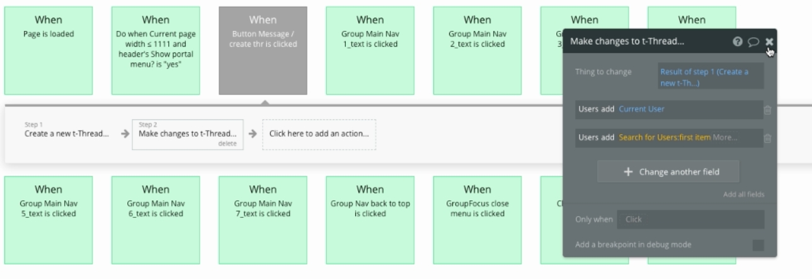Enable breakpoint in debug mode checkbox
Image resolution: width=812 pixels, height=279 pixels.
[758, 245]
